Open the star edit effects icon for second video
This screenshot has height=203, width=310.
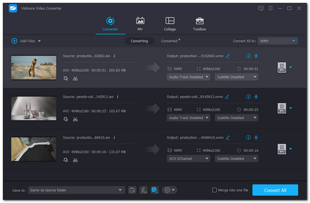[x=65, y=119]
